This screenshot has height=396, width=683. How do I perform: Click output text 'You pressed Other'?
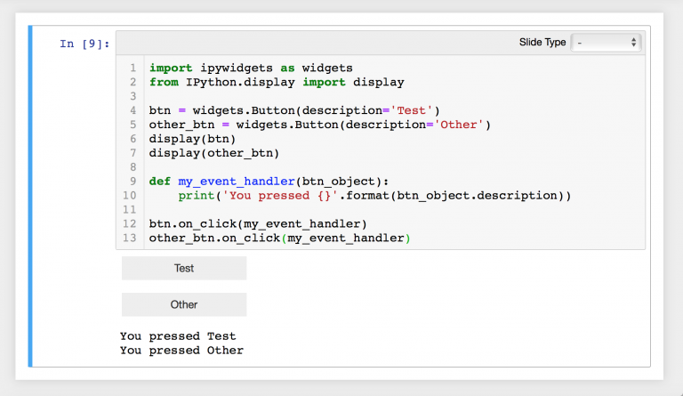click(181, 351)
